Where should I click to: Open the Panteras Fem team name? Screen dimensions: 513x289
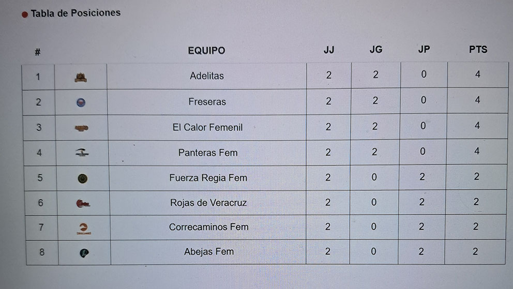[208, 153]
